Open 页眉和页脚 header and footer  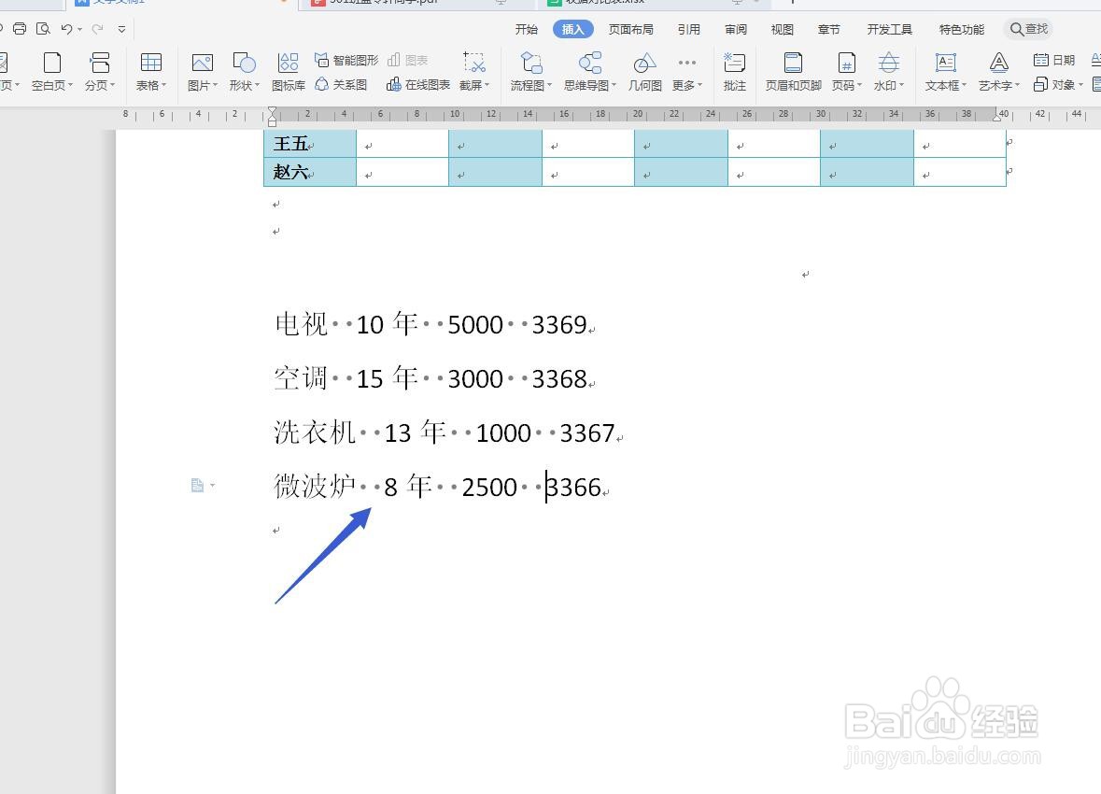(x=794, y=72)
